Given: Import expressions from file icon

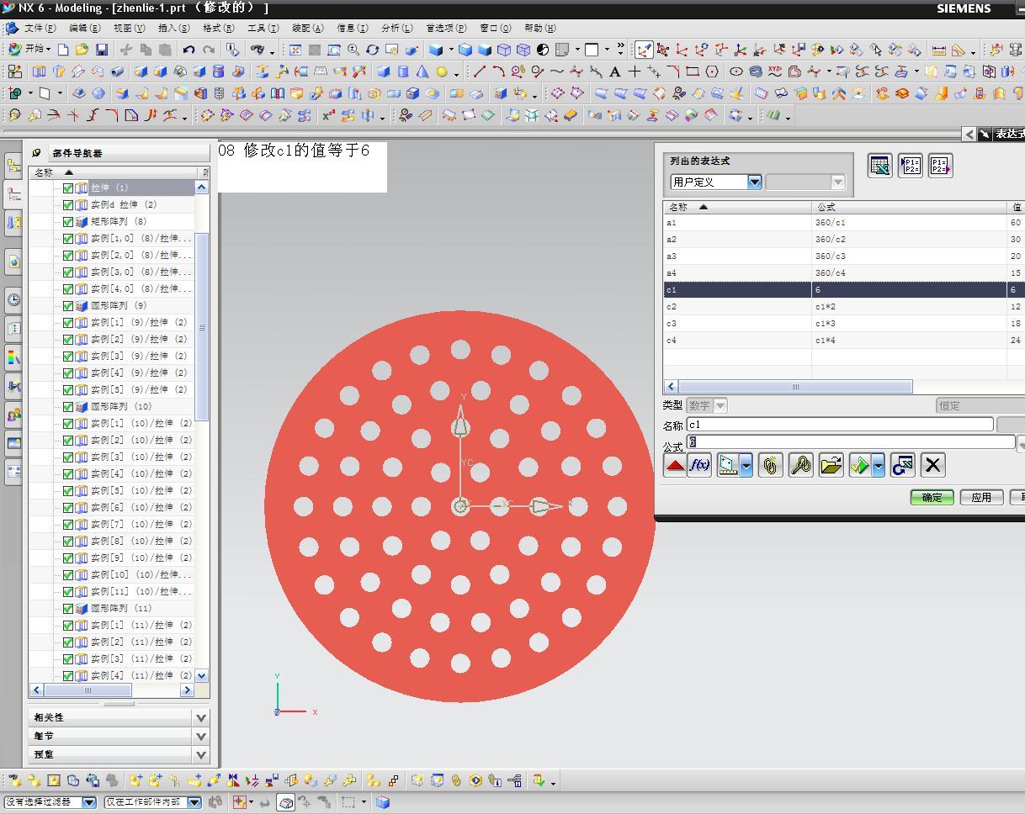Looking at the screenshot, I should 911,166.
